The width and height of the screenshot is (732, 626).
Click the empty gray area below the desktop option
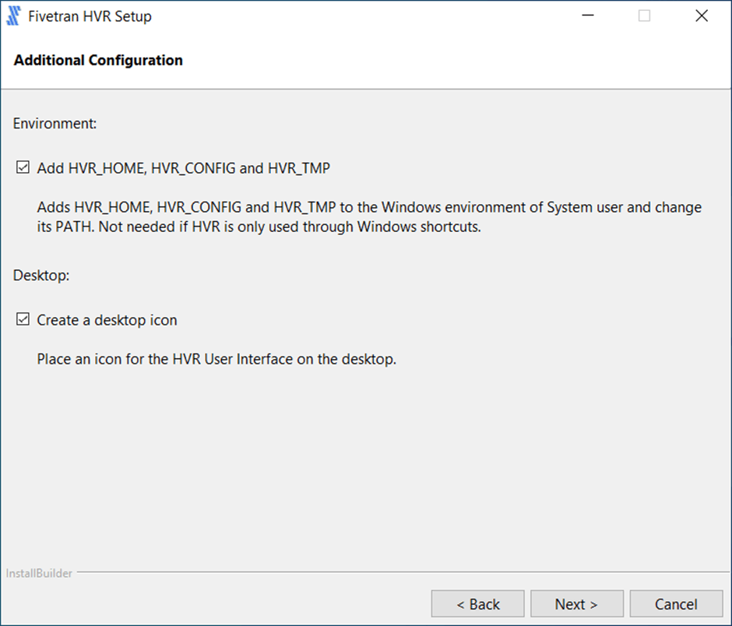tap(366, 467)
